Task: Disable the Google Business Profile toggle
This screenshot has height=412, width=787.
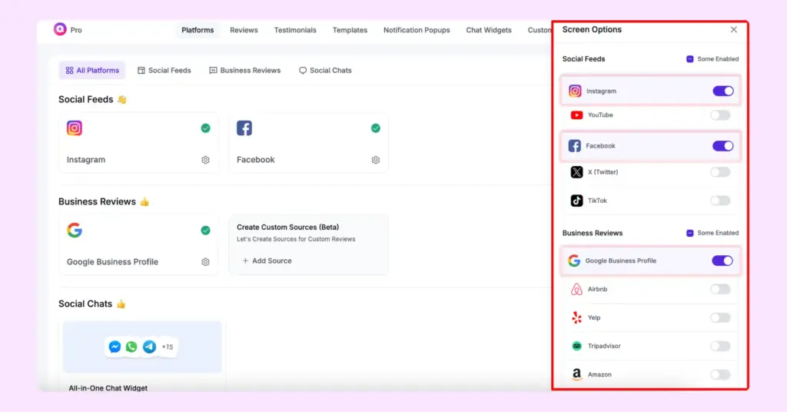Action: (722, 261)
